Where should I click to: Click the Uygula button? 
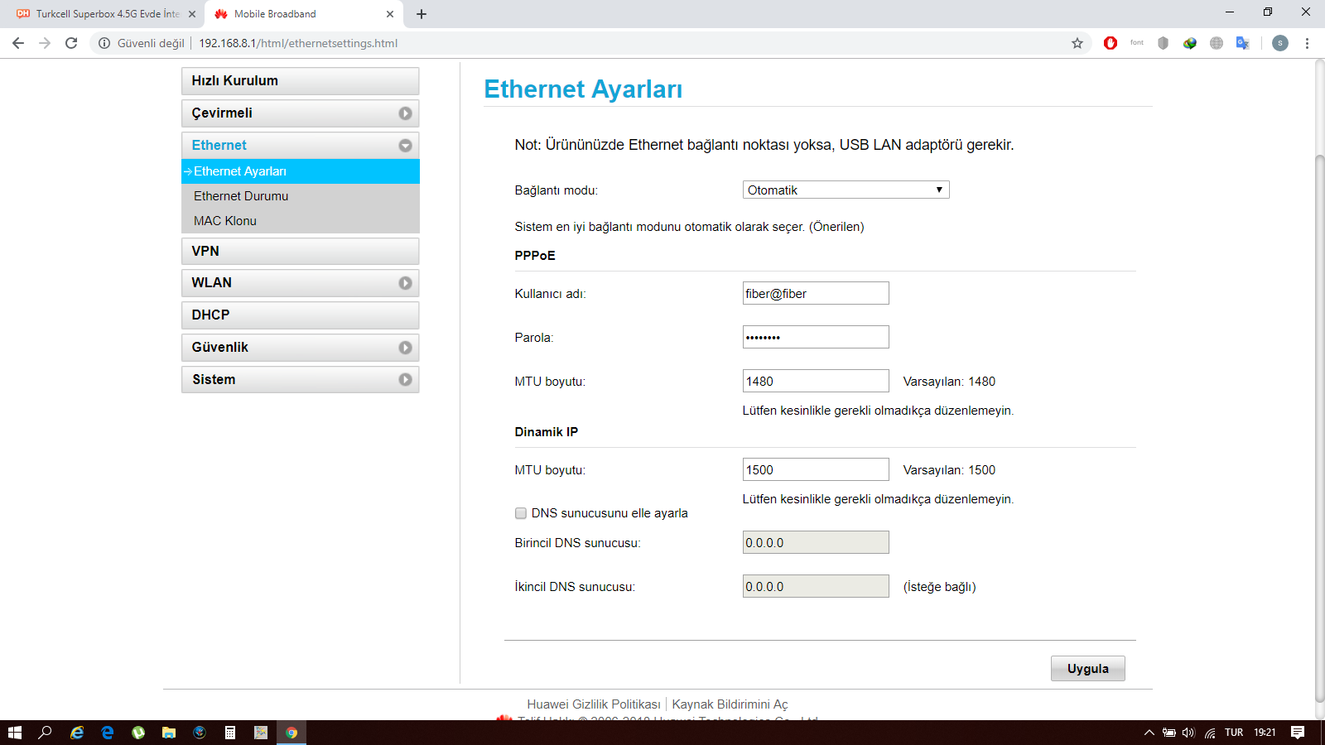coord(1087,668)
